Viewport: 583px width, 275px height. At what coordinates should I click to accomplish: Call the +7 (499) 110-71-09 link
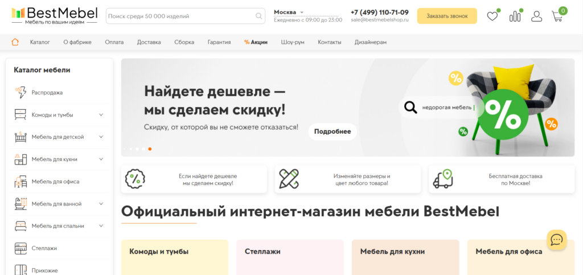pyautogui.click(x=380, y=13)
